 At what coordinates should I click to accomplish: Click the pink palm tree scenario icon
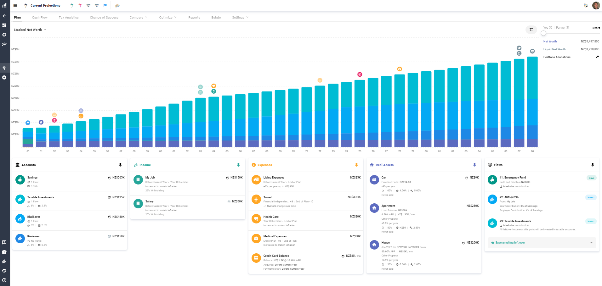pyautogui.click(x=80, y=5)
